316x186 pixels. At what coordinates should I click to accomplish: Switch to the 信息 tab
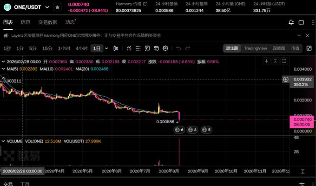(x=26, y=22)
